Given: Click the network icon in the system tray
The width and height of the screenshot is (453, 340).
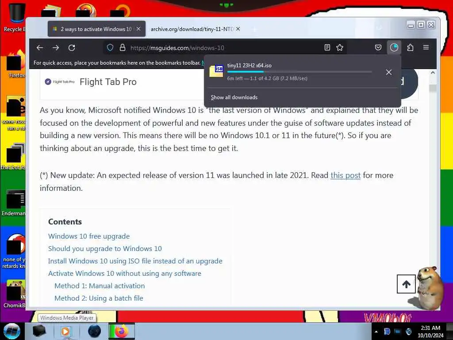Looking at the screenshot, I should click(398, 332).
